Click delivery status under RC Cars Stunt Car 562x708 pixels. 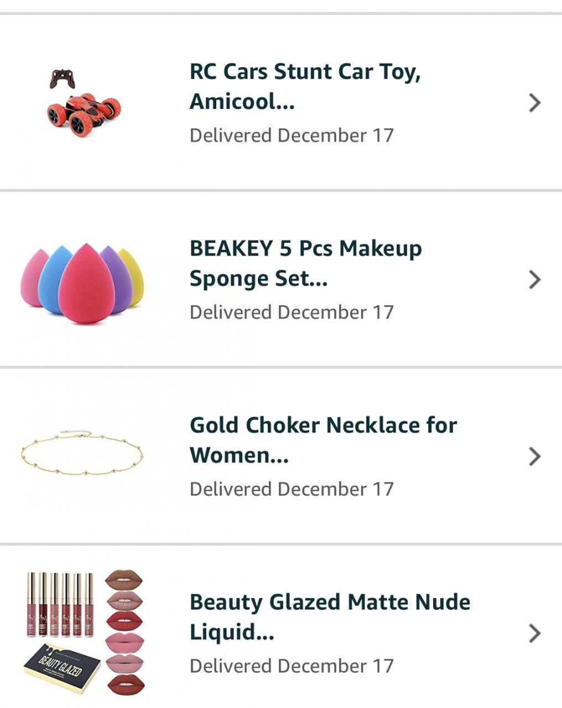(292, 136)
